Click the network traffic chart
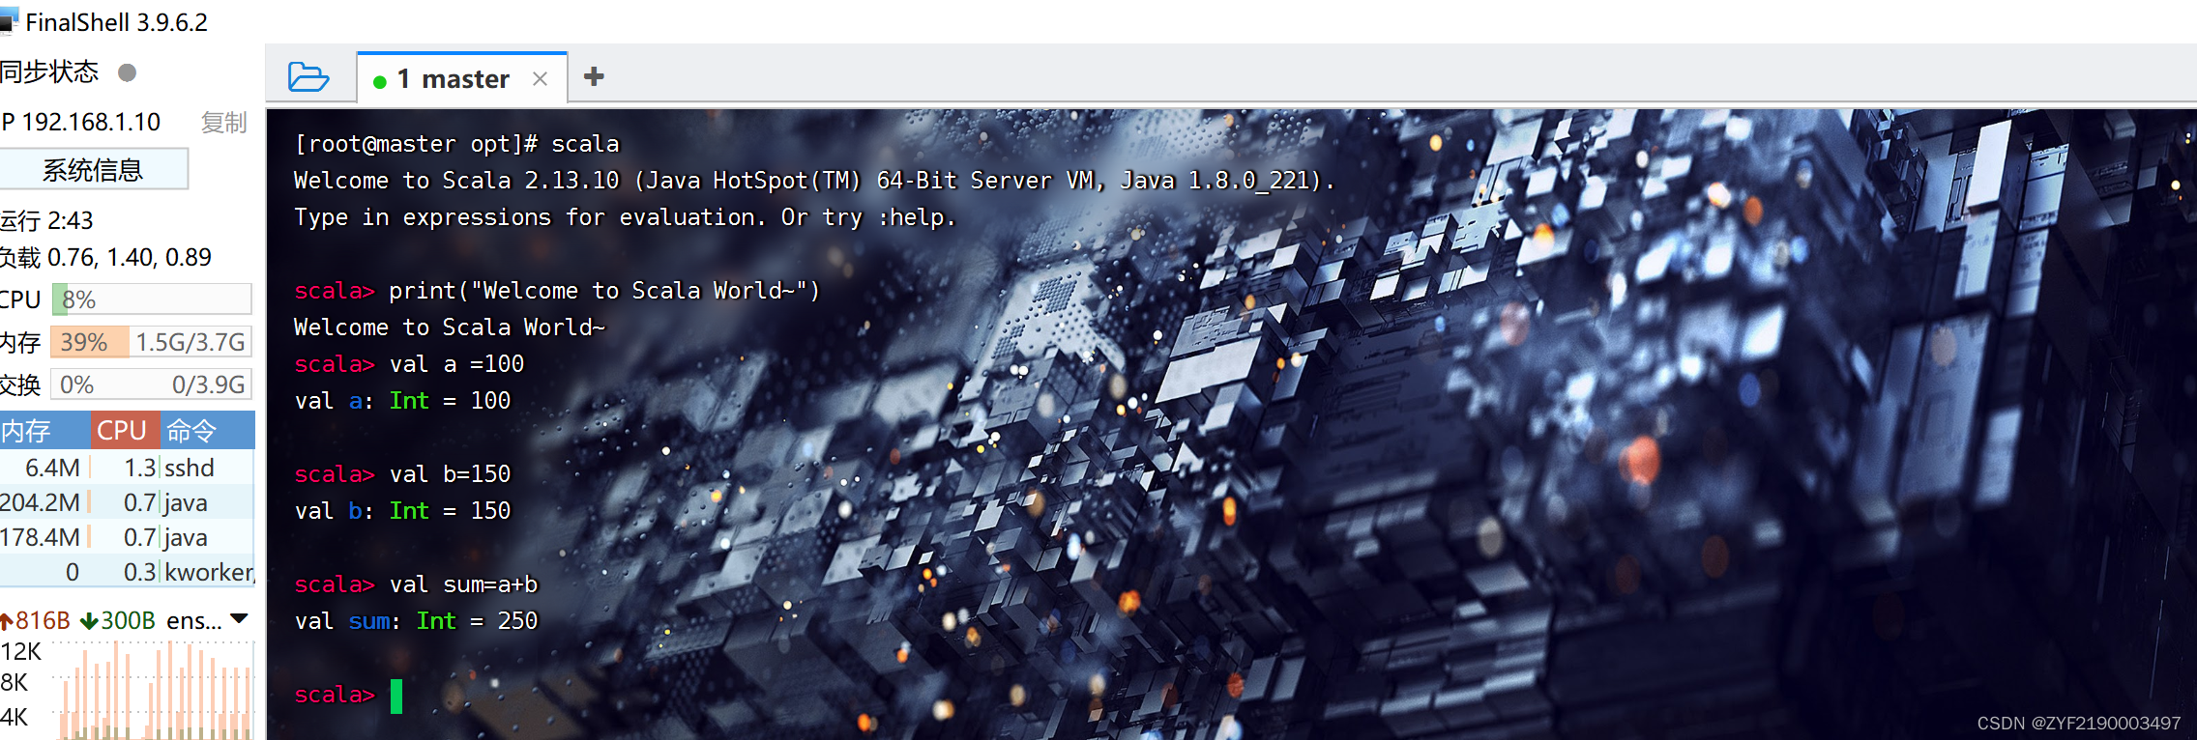 coord(155,691)
